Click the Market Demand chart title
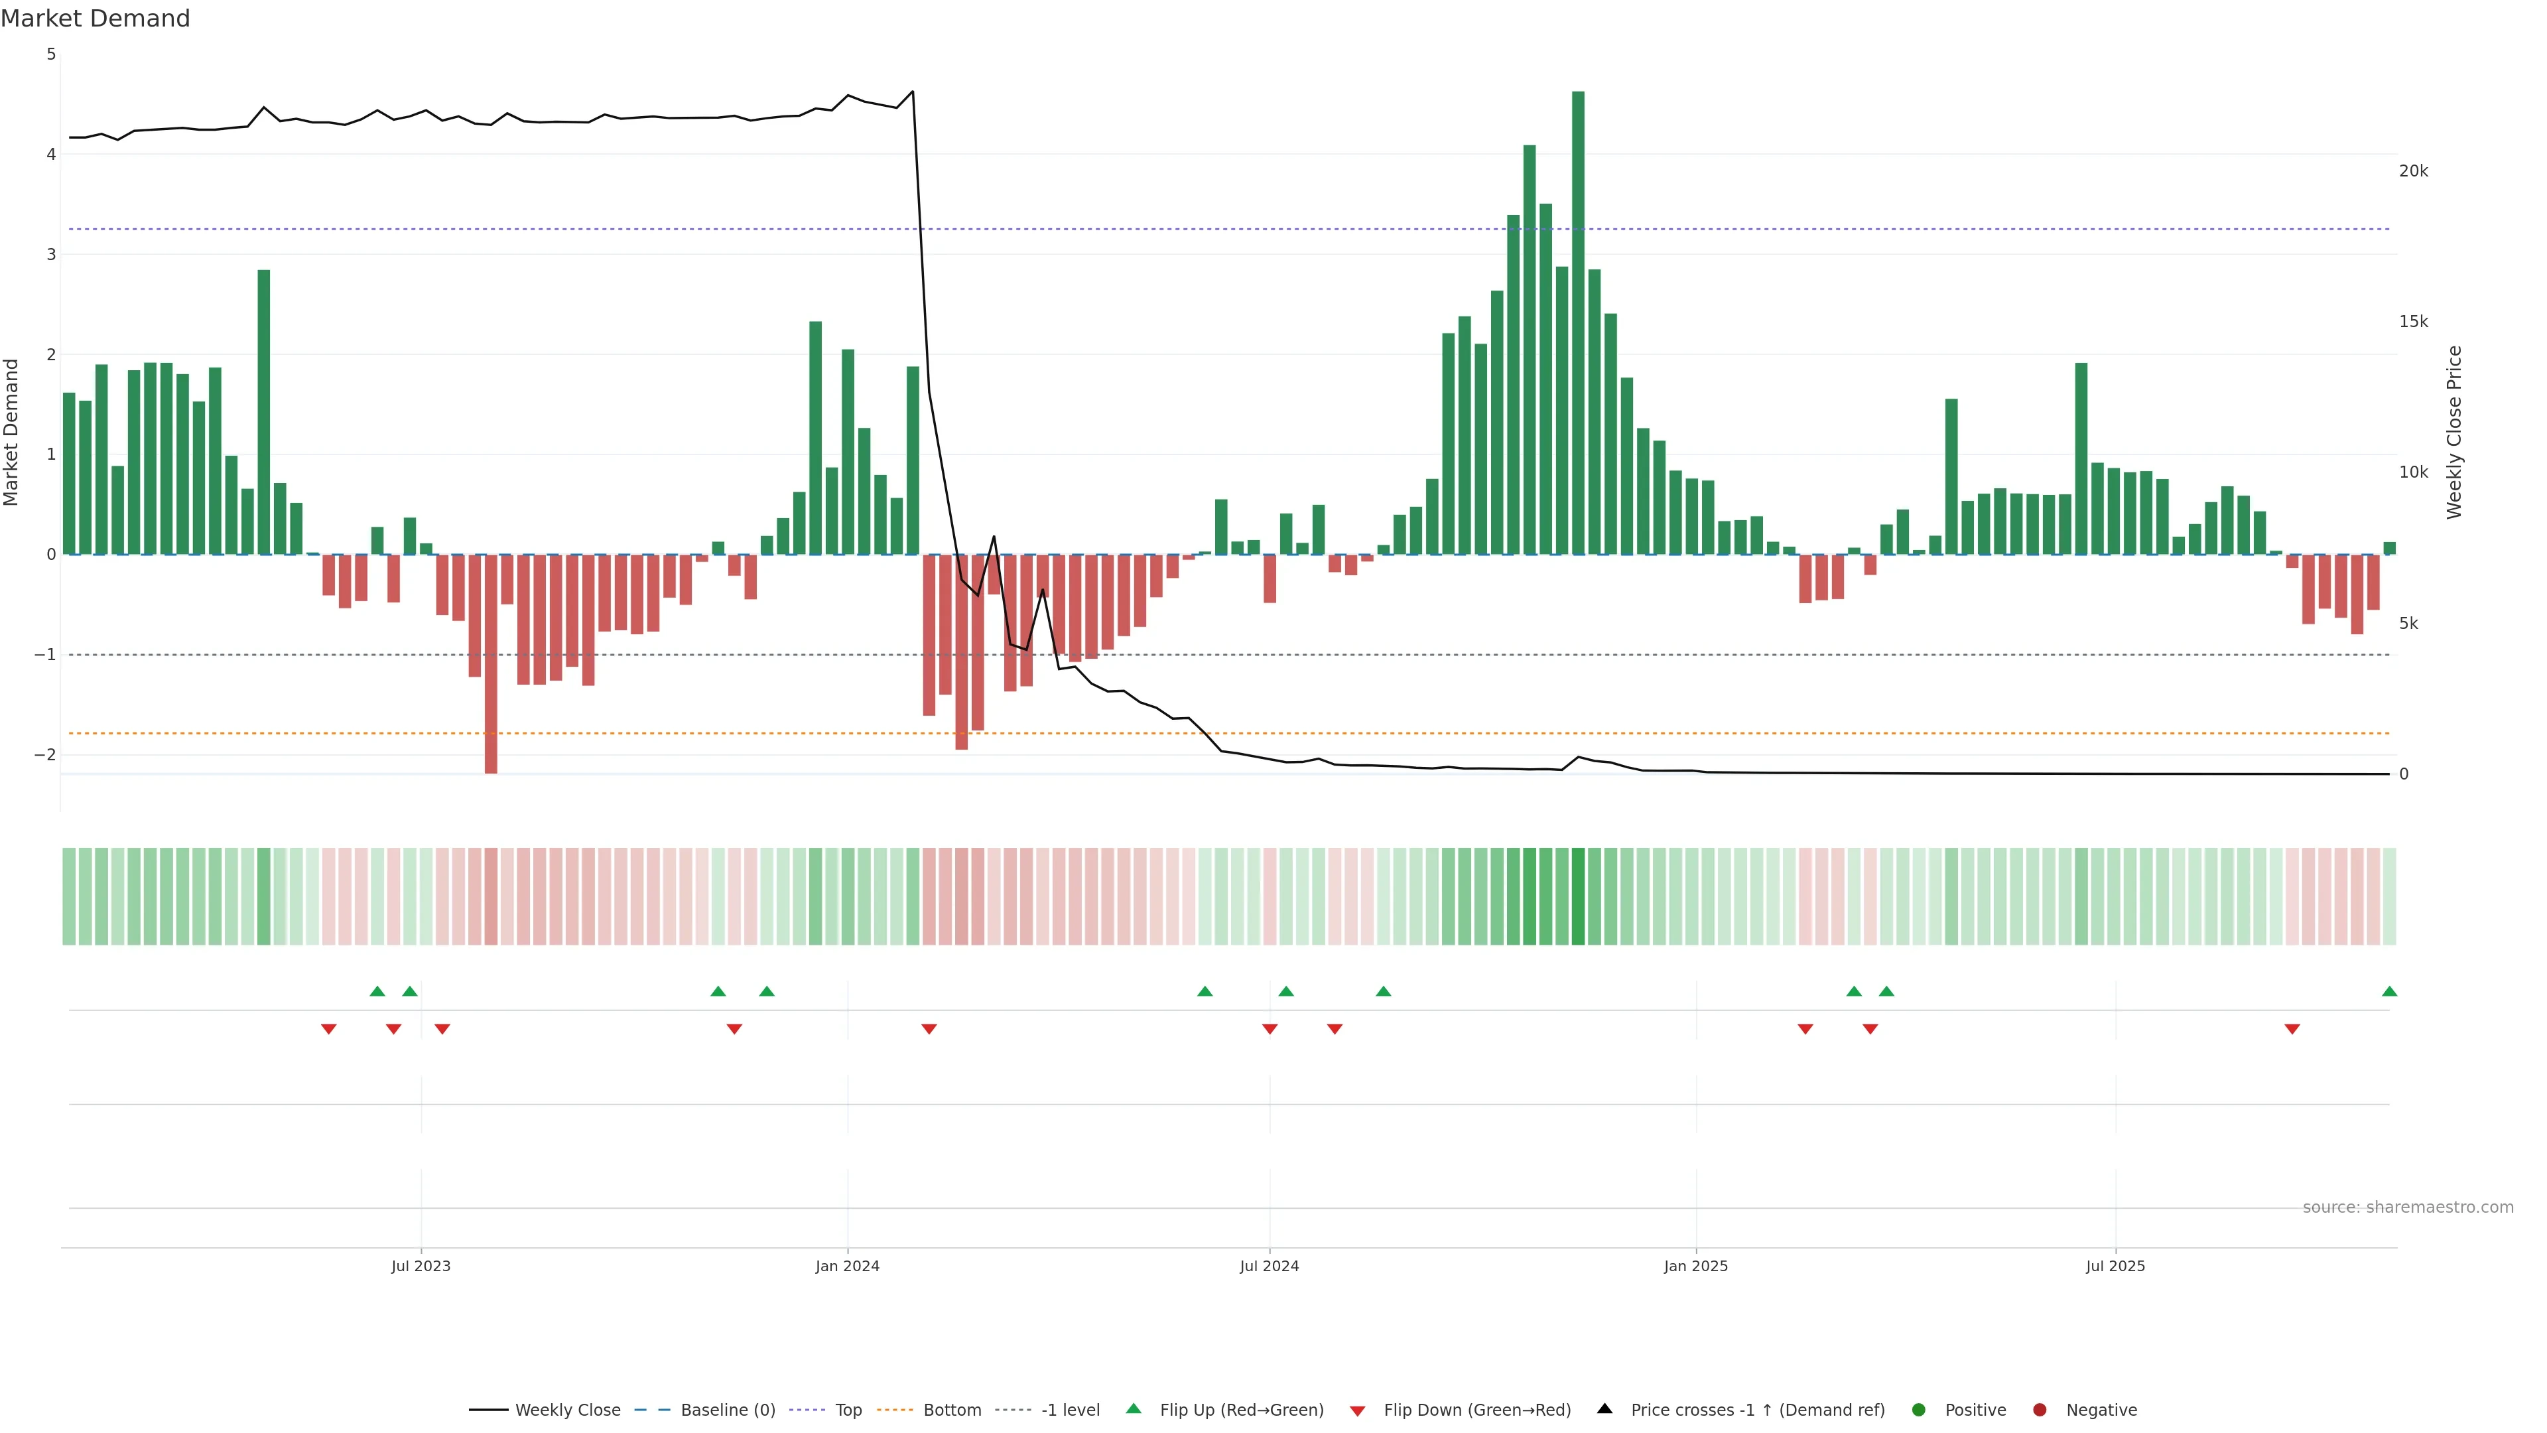The height and width of the screenshot is (1433, 2547). (x=95, y=19)
